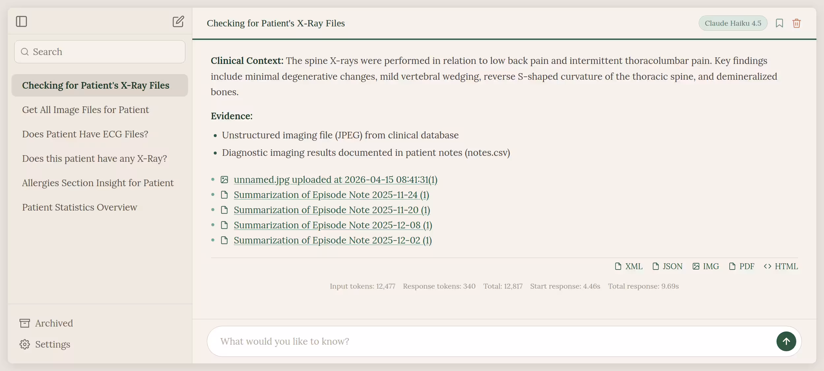This screenshot has width=824, height=371.
Task: Open Summarization of Episode Note 2025-11-24
Action: click(x=332, y=195)
